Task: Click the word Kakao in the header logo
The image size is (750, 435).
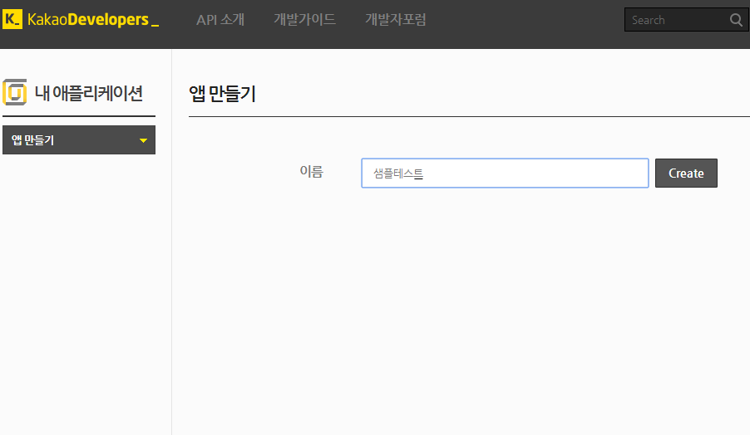Action: tap(47, 20)
